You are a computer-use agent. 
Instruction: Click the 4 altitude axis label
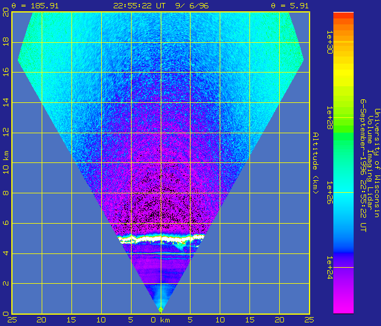(x=6, y=253)
